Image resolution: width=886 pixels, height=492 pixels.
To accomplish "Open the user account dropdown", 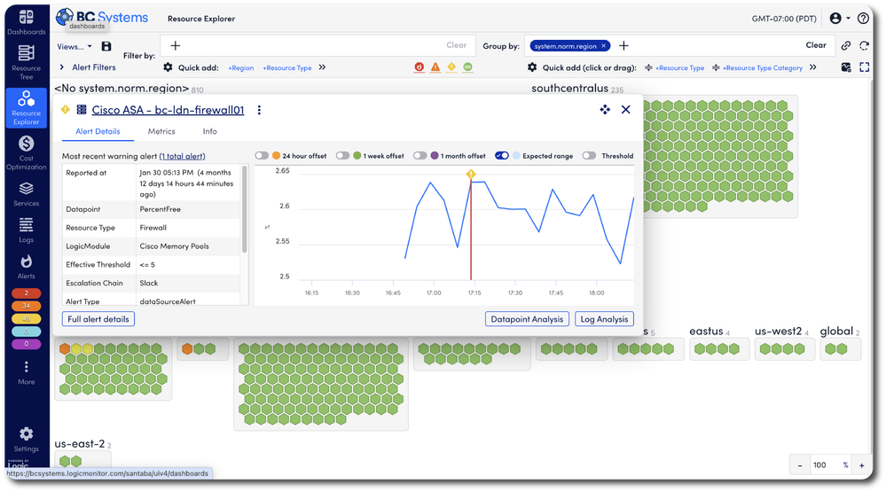I will tap(840, 18).
